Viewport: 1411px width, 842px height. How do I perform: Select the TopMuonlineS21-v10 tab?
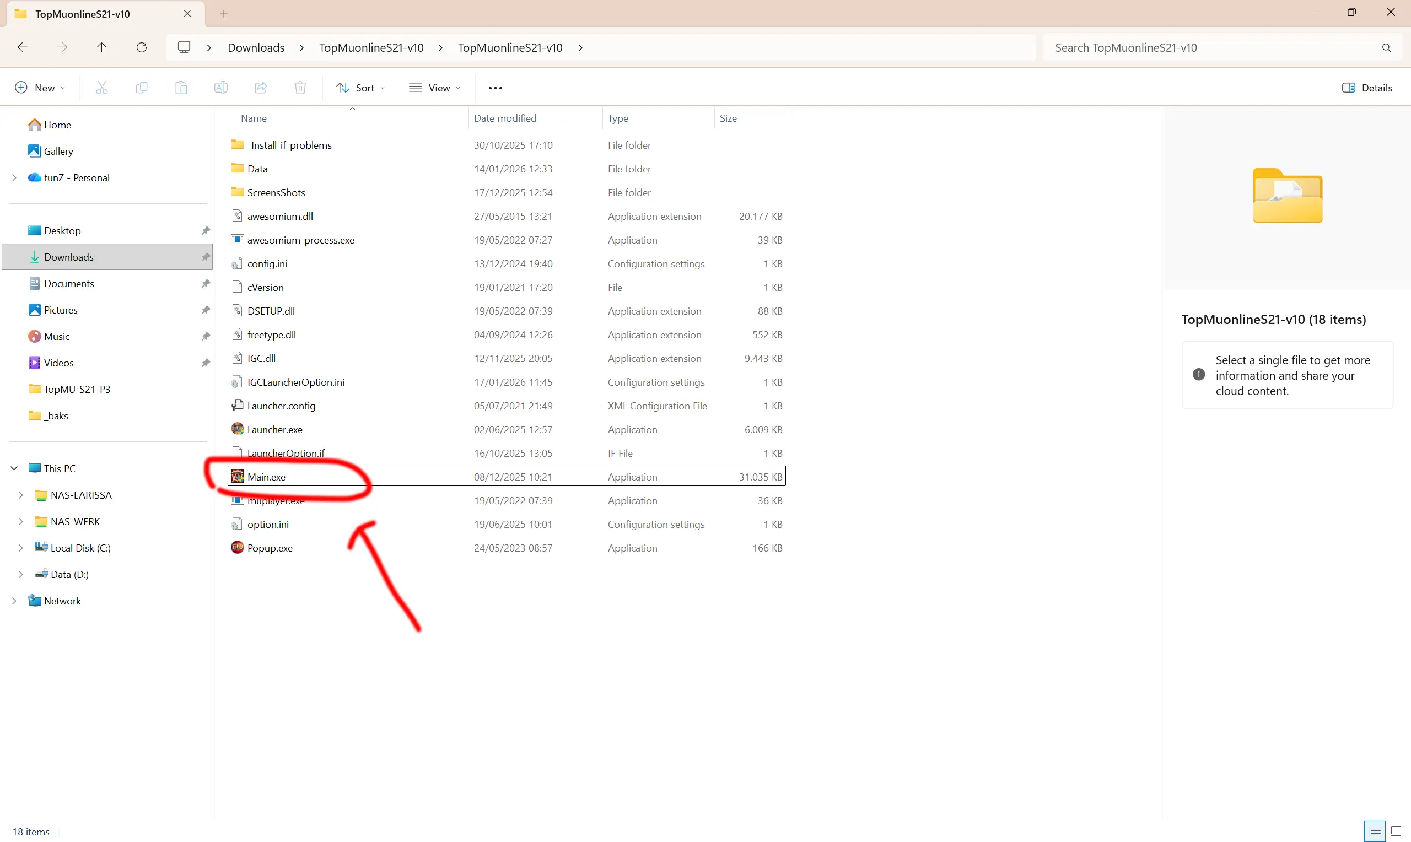[x=82, y=14]
